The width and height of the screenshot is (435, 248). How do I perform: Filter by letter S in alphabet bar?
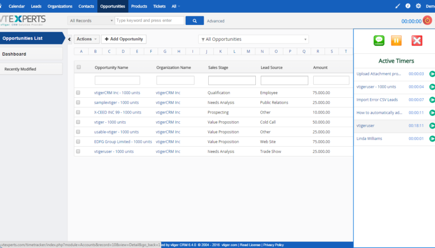point(332,51)
